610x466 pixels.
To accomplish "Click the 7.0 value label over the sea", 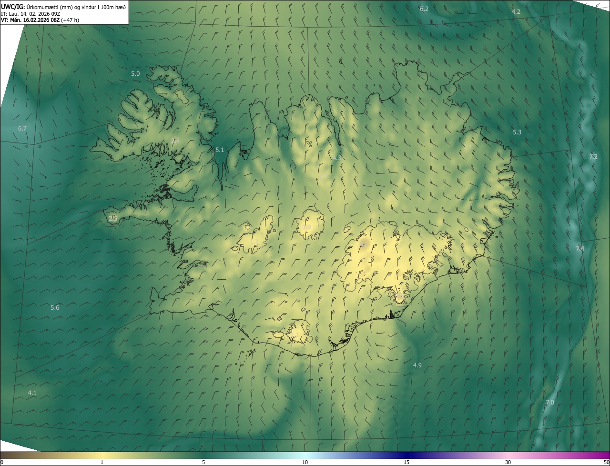I will [x=550, y=403].
